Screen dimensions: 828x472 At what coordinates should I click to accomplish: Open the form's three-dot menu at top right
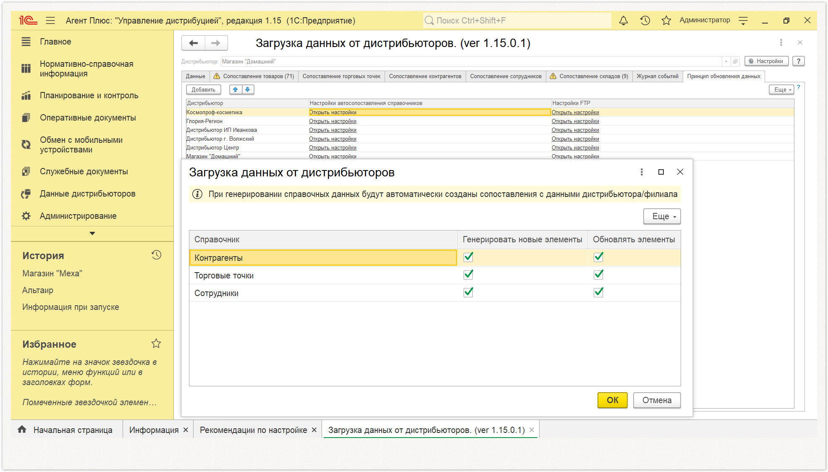(781, 42)
